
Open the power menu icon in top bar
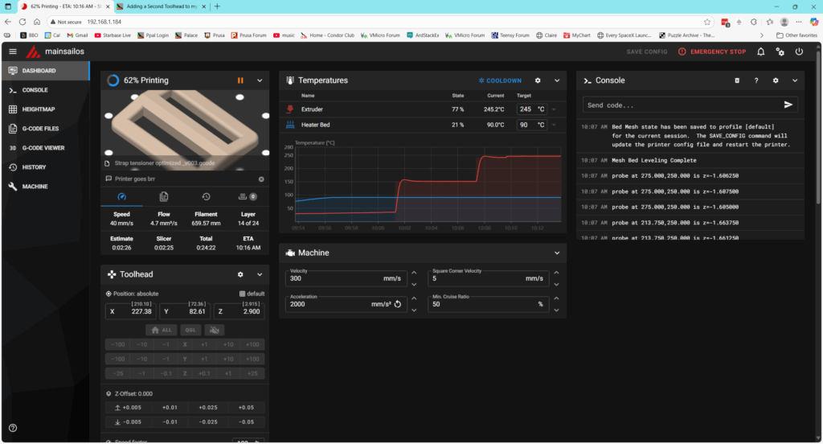point(799,51)
